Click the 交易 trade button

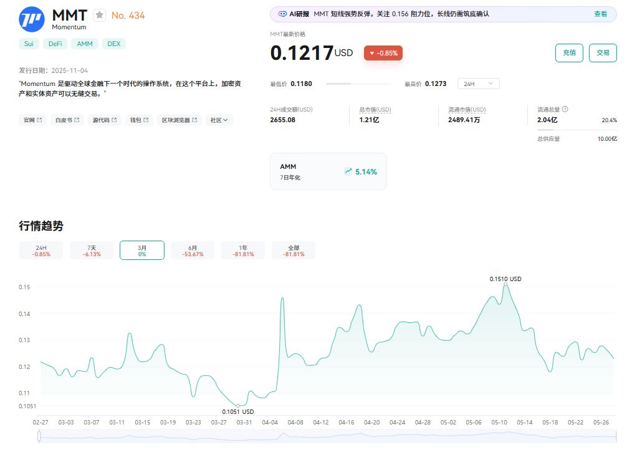pos(603,53)
